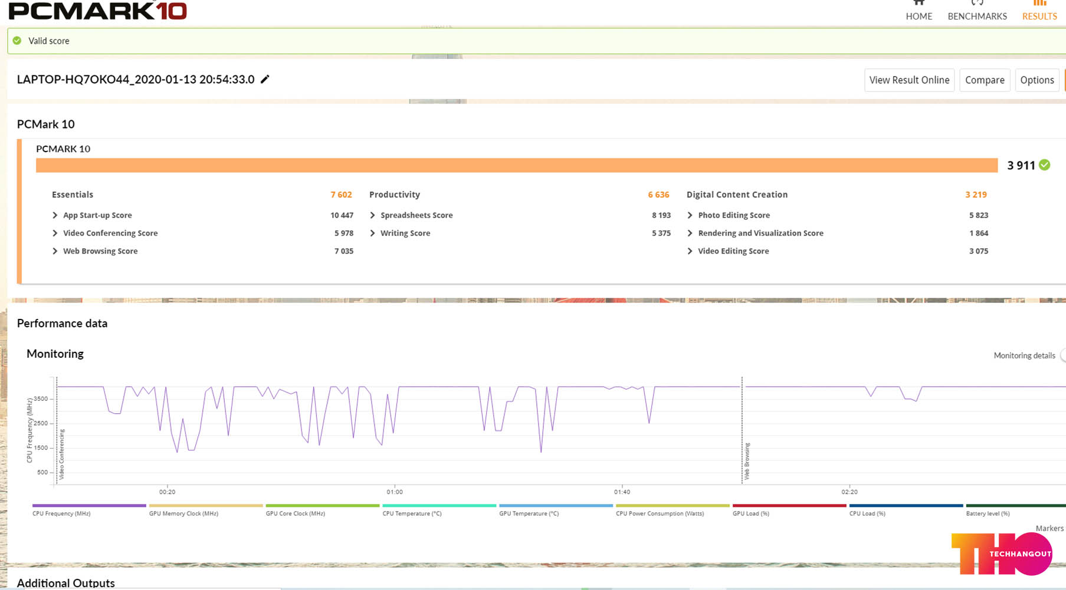Open the HOME tab
This screenshot has width=1066, height=590.
(x=919, y=11)
